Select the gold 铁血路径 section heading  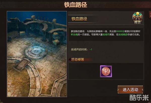(x=79, y=19)
